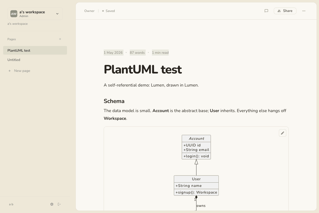Click the Schema heading
Image resolution: width=319 pixels, height=213 pixels.
pyautogui.click(x=114, y=101)
